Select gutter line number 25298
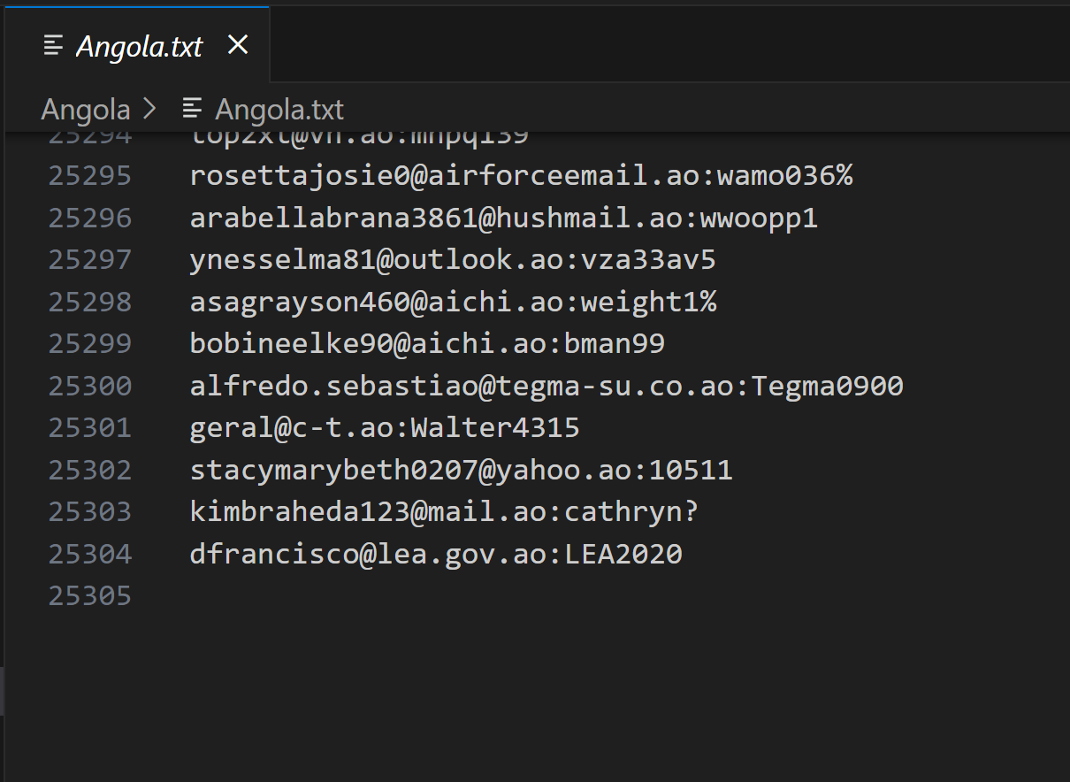1070x782 pixels. (x=90, y=303)
